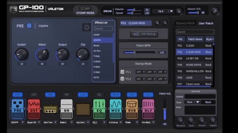Image resolution: width=238 pixels, height=133 pixels.
Task: Select OCTA in Effects List
Action: tap(103, 77)
